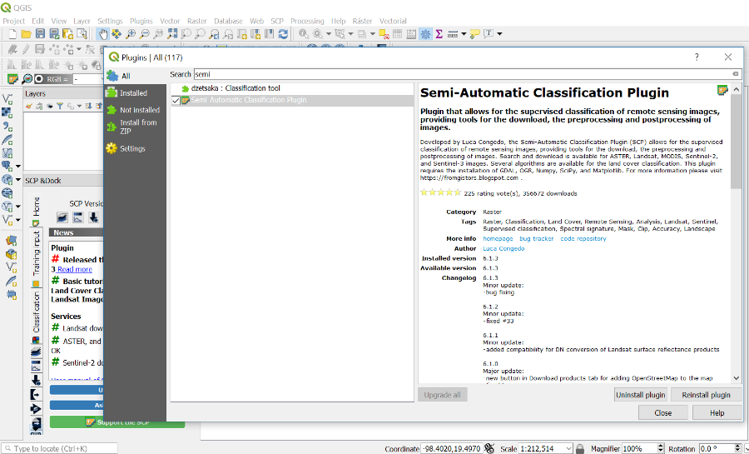Open the Project menu

[13, 21]
